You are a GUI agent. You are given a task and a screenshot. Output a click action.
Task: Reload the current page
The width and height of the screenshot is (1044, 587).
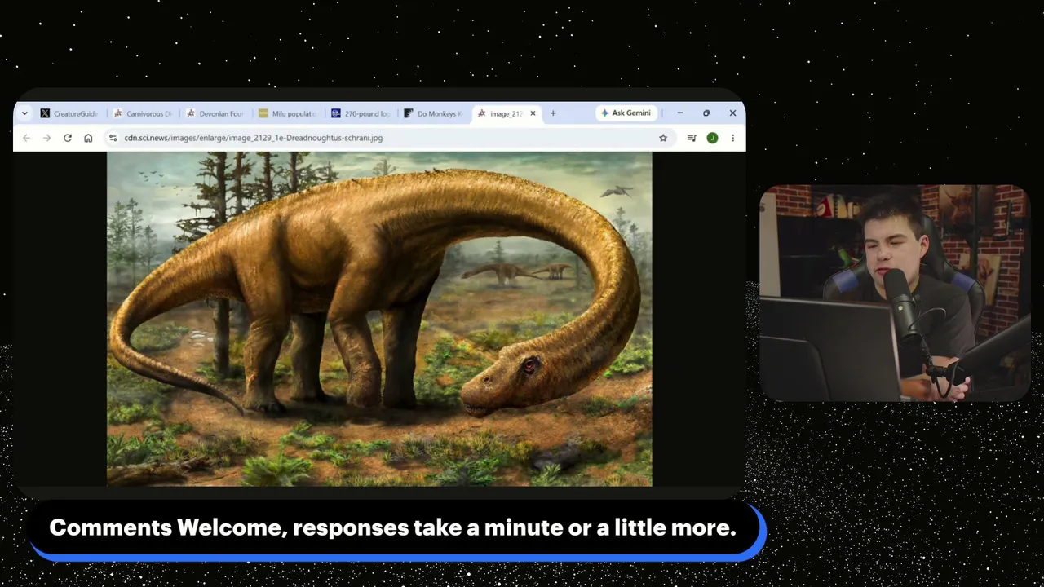point(68,138)
